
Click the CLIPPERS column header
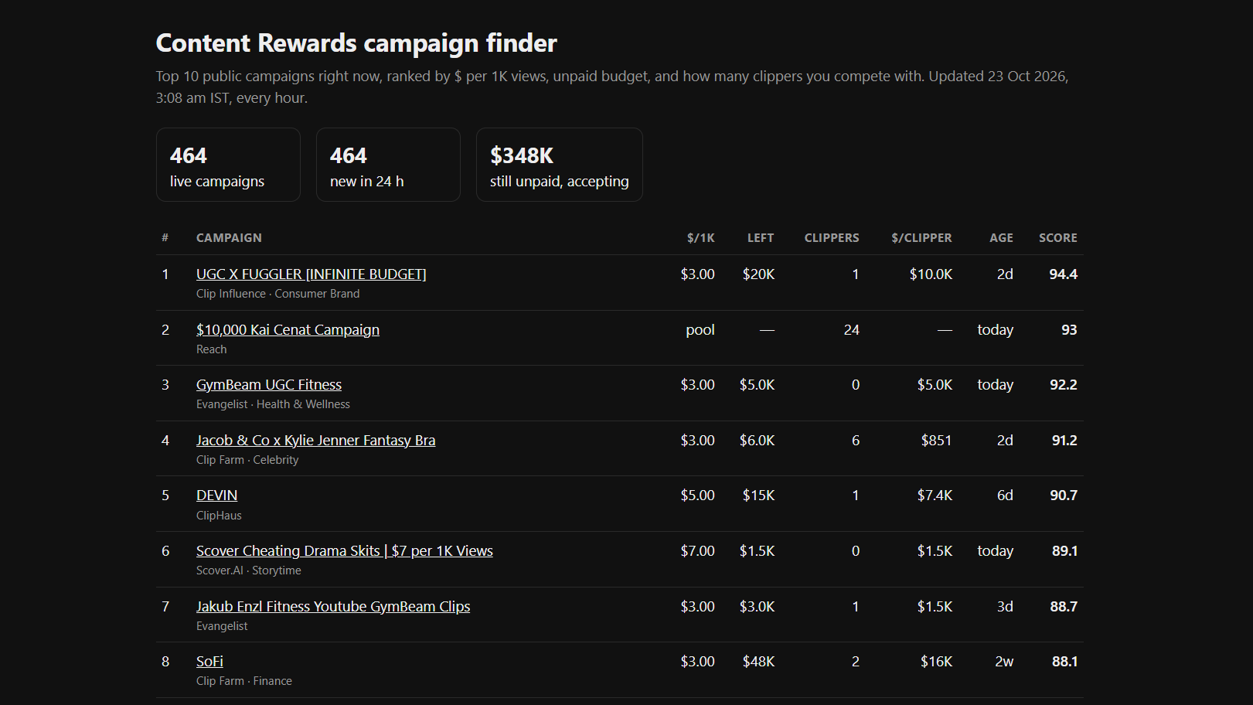(832, 238)
